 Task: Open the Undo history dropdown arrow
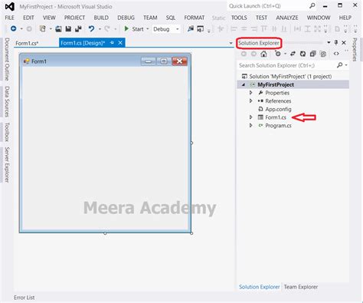click(100, 29)
